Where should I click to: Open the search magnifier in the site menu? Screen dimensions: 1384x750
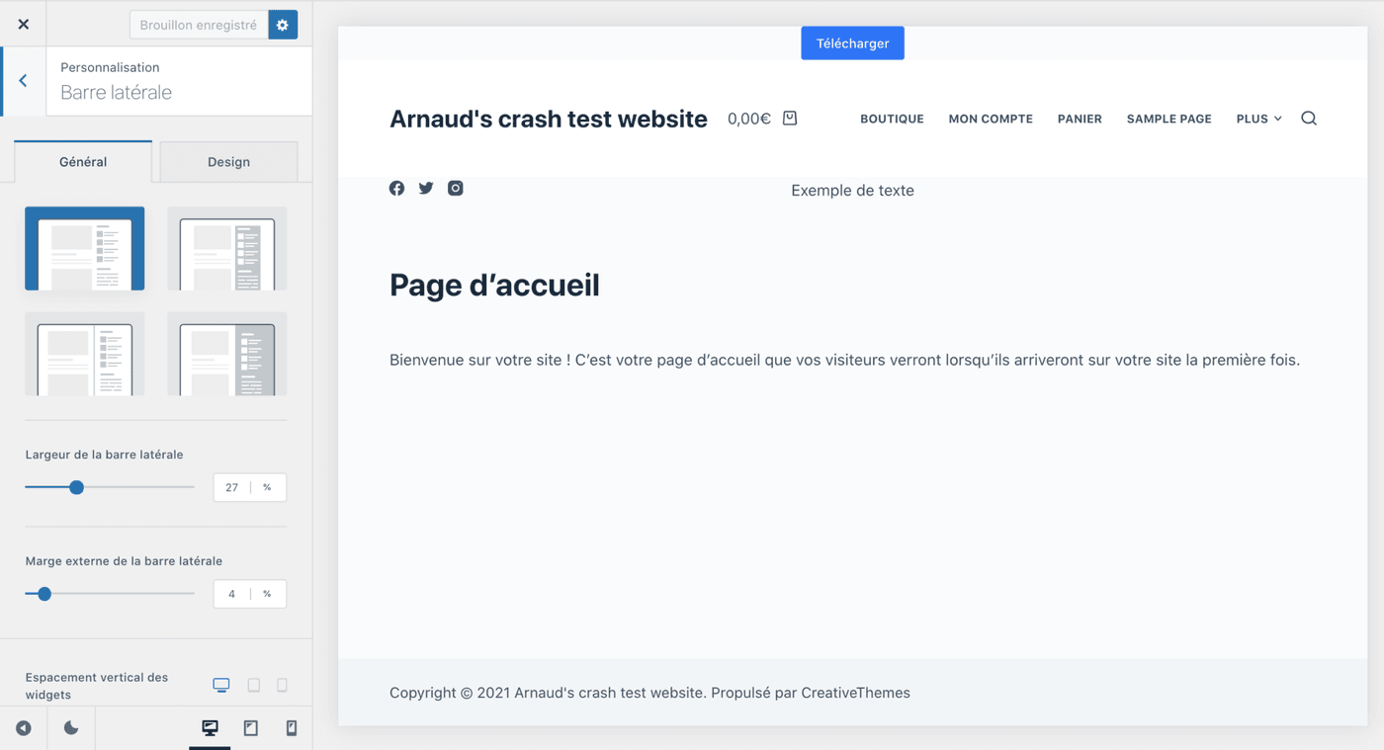[x=1309, y=119]
